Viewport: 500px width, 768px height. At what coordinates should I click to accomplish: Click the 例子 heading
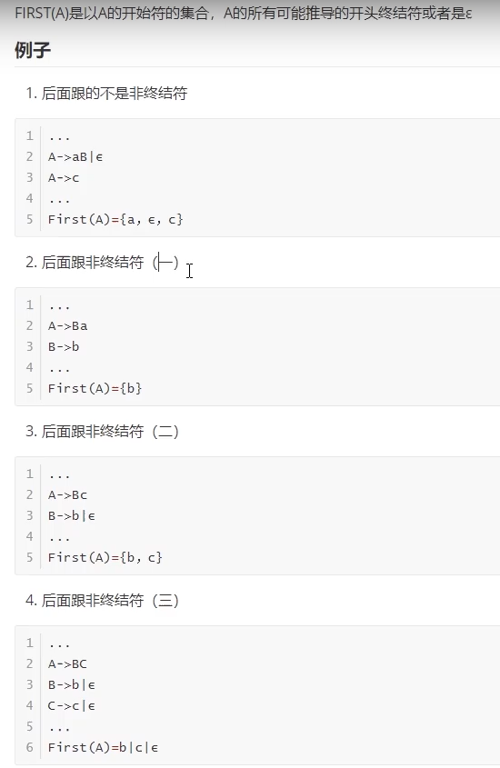(33, 50)
